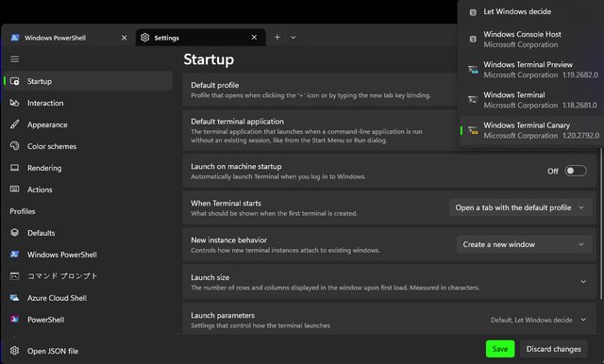Viewport: 604px width, 364px height.
Task: Switch to the Windows PowerShell tab
Action: [65, 38]
